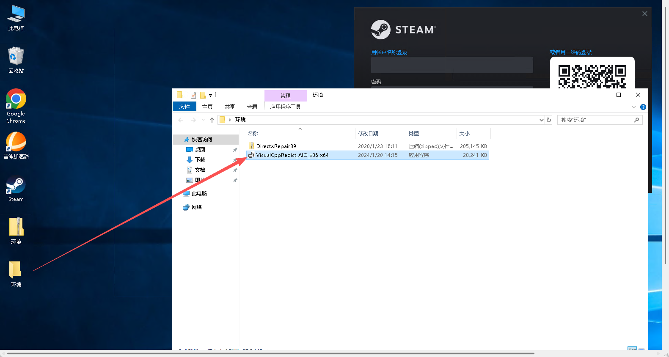Screen dimensions: 669x357
Task: Click the 或者用二维码登录 link in Steam
Action: 570,52
